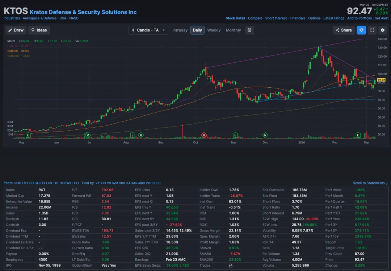Click Set Alert link
Image resolution: width=391 pixels, height=271 pixels.
(382, 18)
